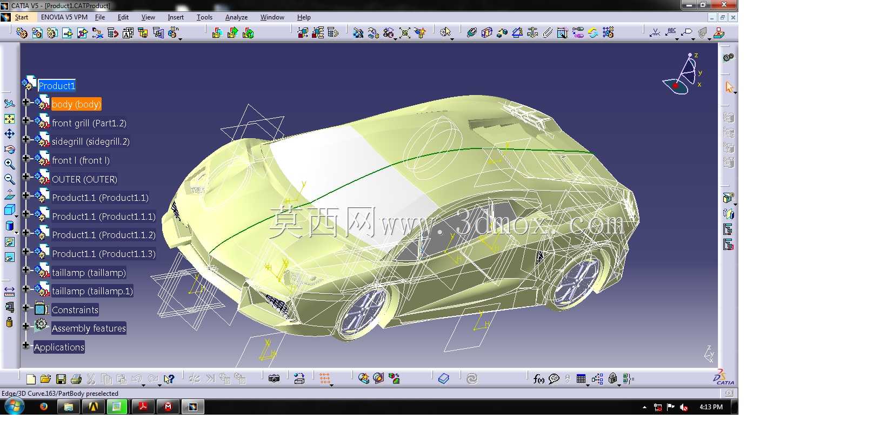Expand the Constraints tree node
This screenshot has width=893, height=446.
click(x=25, y=307)
